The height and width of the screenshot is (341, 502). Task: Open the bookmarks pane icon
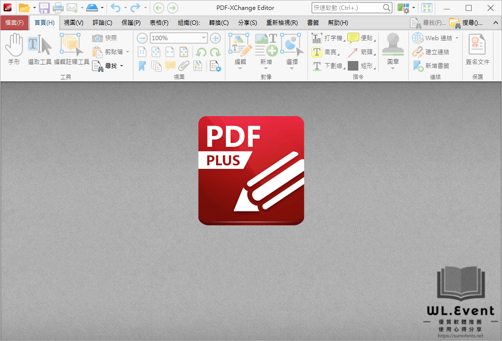coord(142,66)
